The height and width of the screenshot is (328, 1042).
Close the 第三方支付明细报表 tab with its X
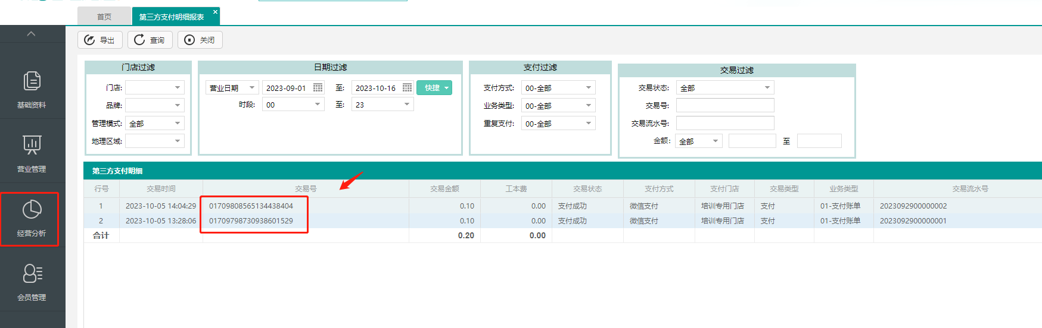[215, 12]
